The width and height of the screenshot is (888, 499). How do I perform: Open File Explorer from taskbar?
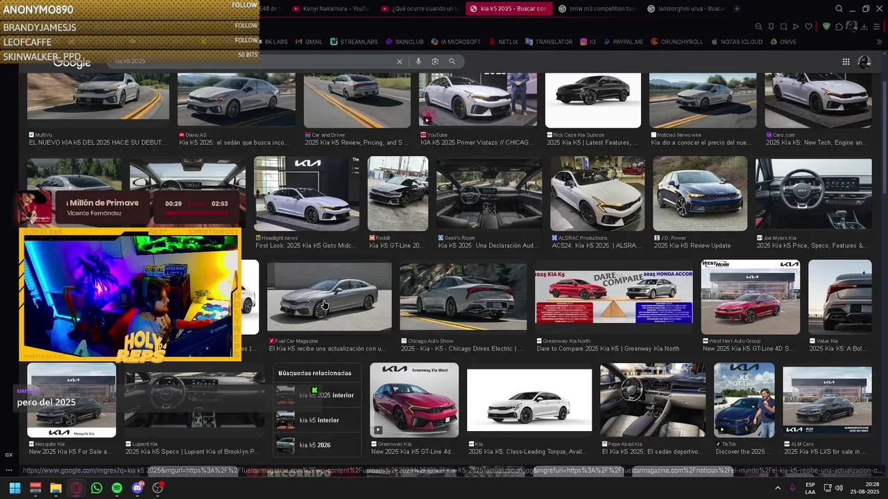click(x=55, y=488)
